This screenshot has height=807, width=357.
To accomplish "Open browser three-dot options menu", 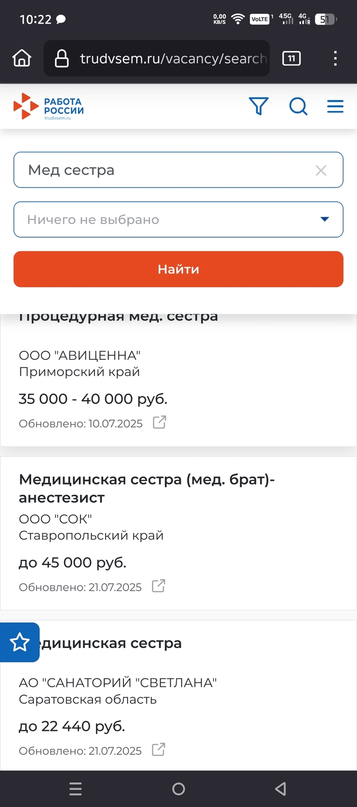I will (335, 59).
